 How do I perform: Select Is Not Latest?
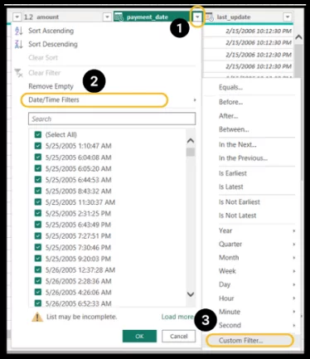(x=237, y=216)
